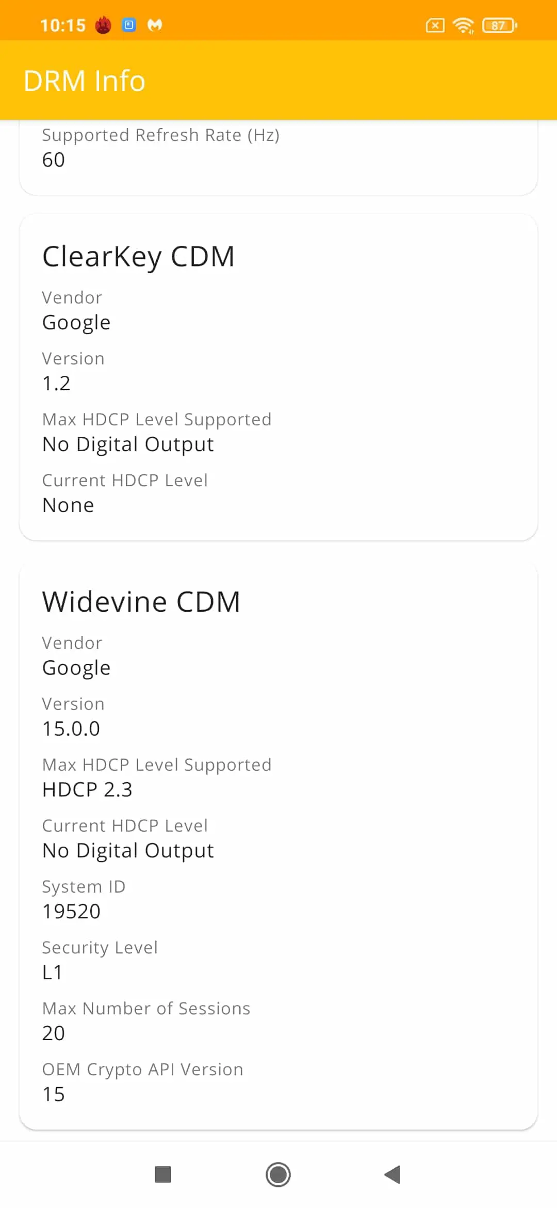Tap the clock showing 10:15
557x1208 pixels.
63,25
